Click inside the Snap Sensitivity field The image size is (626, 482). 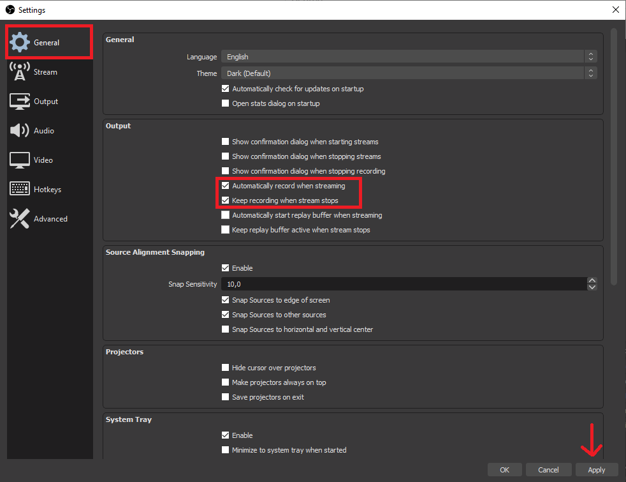382,283
